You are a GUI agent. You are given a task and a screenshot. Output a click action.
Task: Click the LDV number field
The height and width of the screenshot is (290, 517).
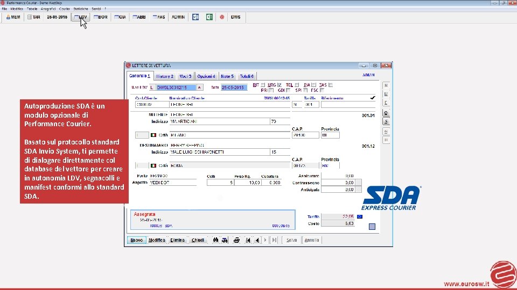pos(176,88)
